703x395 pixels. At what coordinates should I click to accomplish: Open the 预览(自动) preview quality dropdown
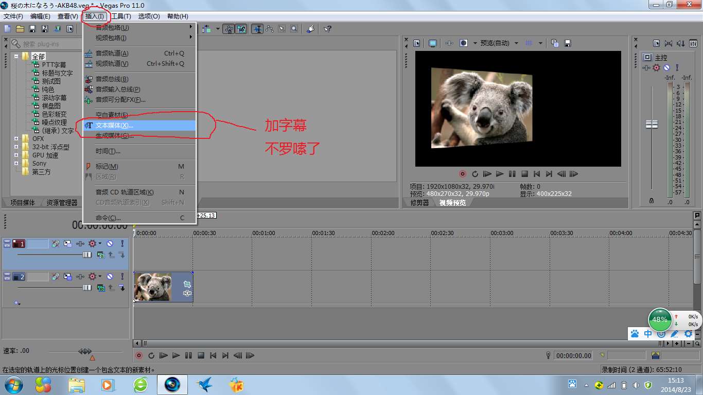click(500, 43)
